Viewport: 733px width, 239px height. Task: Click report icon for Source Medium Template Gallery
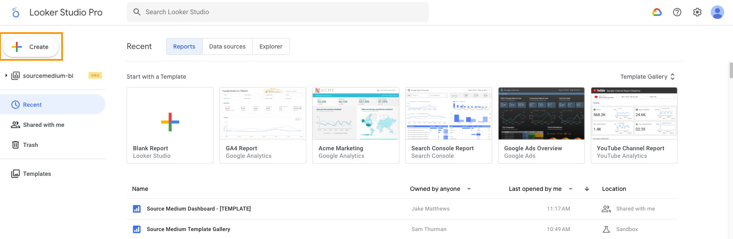(x=137, y=229)
